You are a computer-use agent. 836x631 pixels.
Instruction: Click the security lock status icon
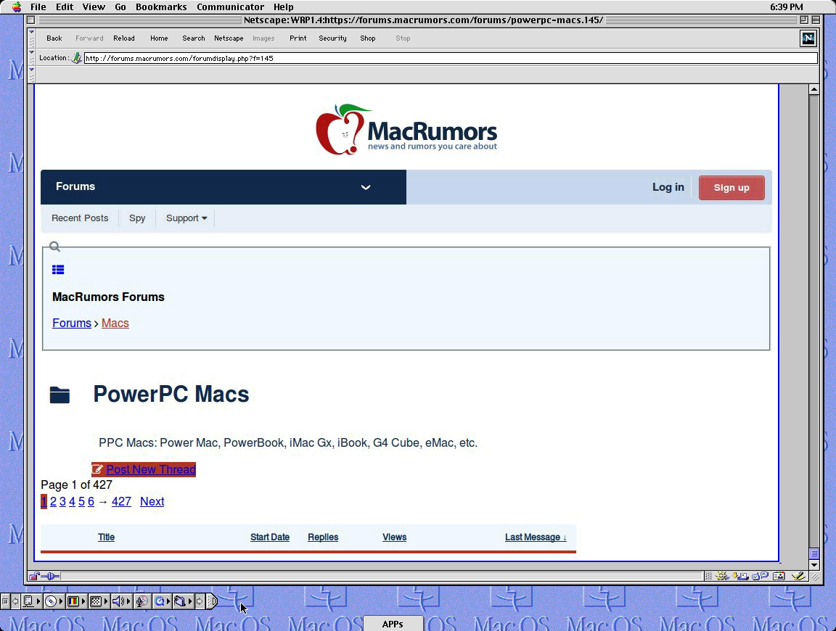pos(34,576)
